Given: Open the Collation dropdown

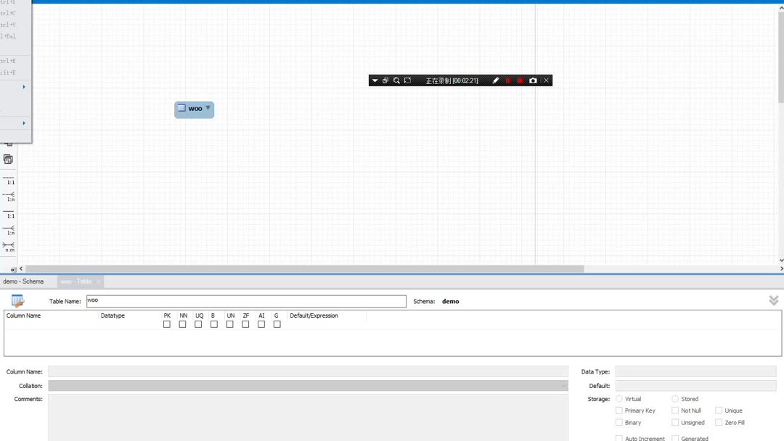Looking at the screenshot, I should pyautogui.click(x=565, y=385).
